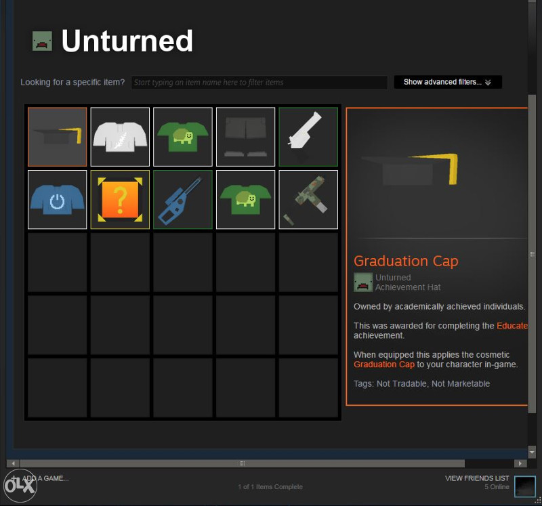Screen dimensions: 542x506
Task: Click the 1 of 1 Items Complete status
Action: coord(270,486)
